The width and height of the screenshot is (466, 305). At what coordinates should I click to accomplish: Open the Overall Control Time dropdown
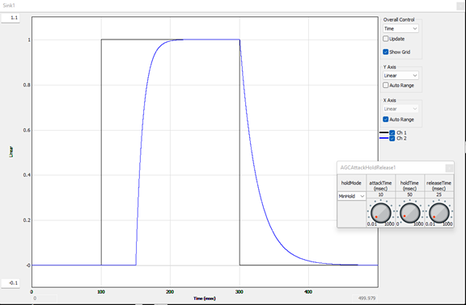pos(400,29)
